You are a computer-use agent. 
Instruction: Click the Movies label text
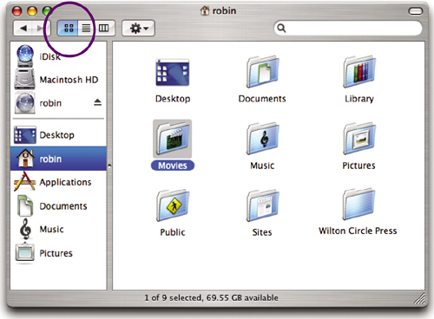(173, 166)
